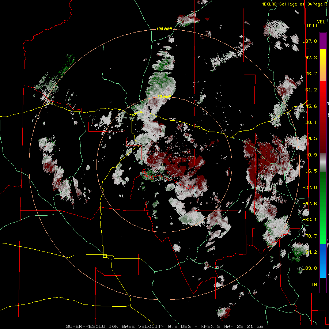Click the 100 NMI range ring label
The width and height of the screenshot is (329, 329).
point(164,29)
